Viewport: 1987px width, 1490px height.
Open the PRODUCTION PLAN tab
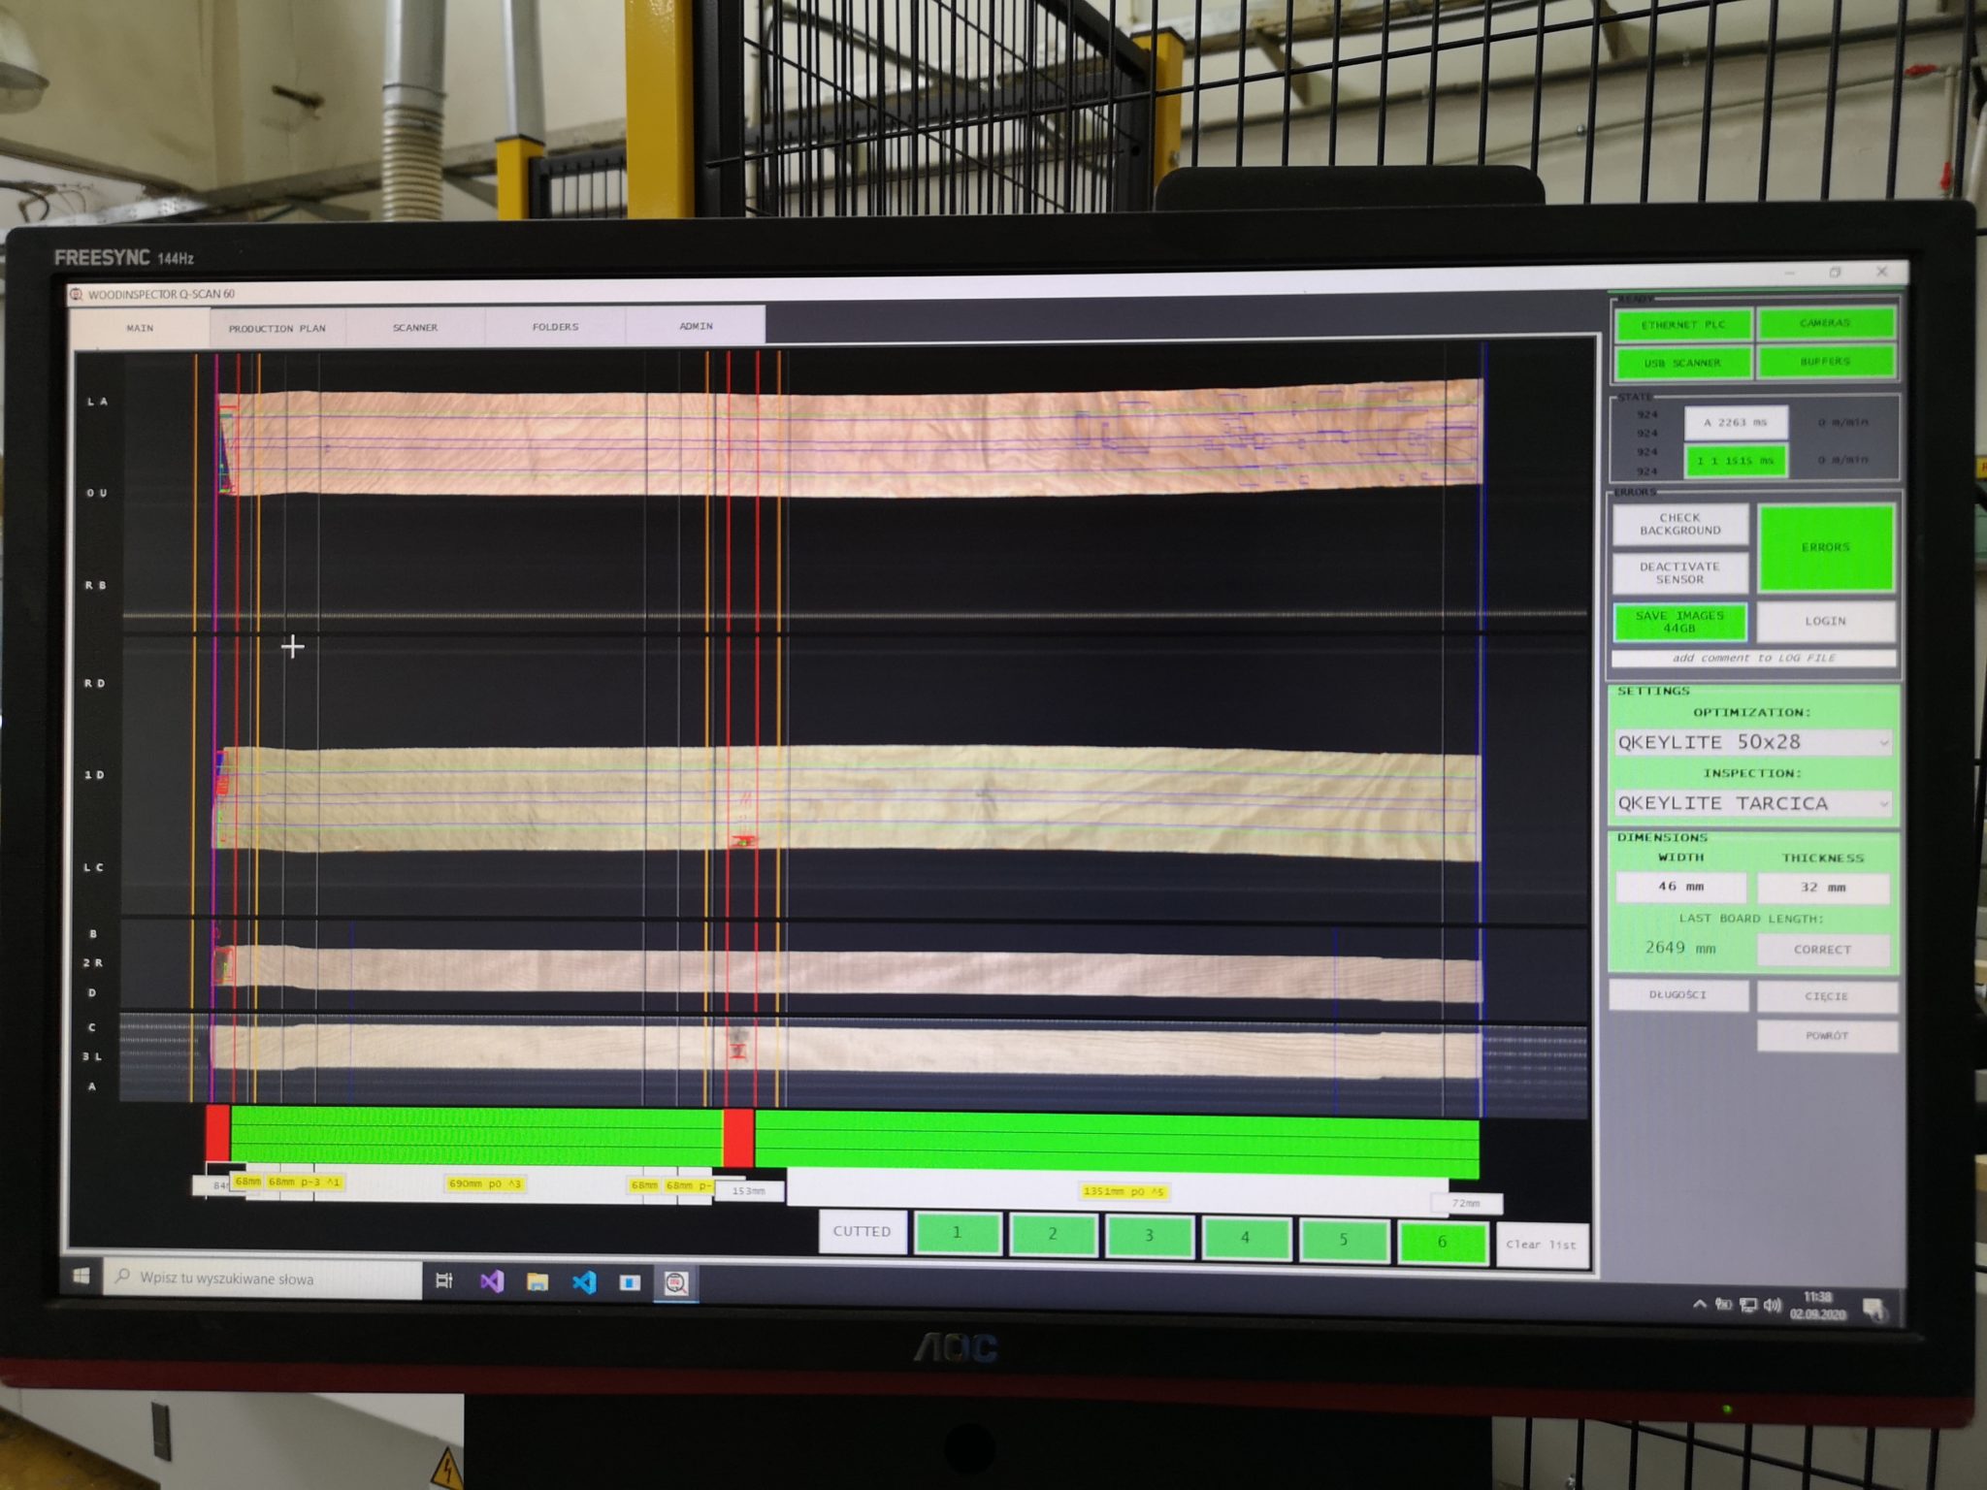(x=277, y=328)
